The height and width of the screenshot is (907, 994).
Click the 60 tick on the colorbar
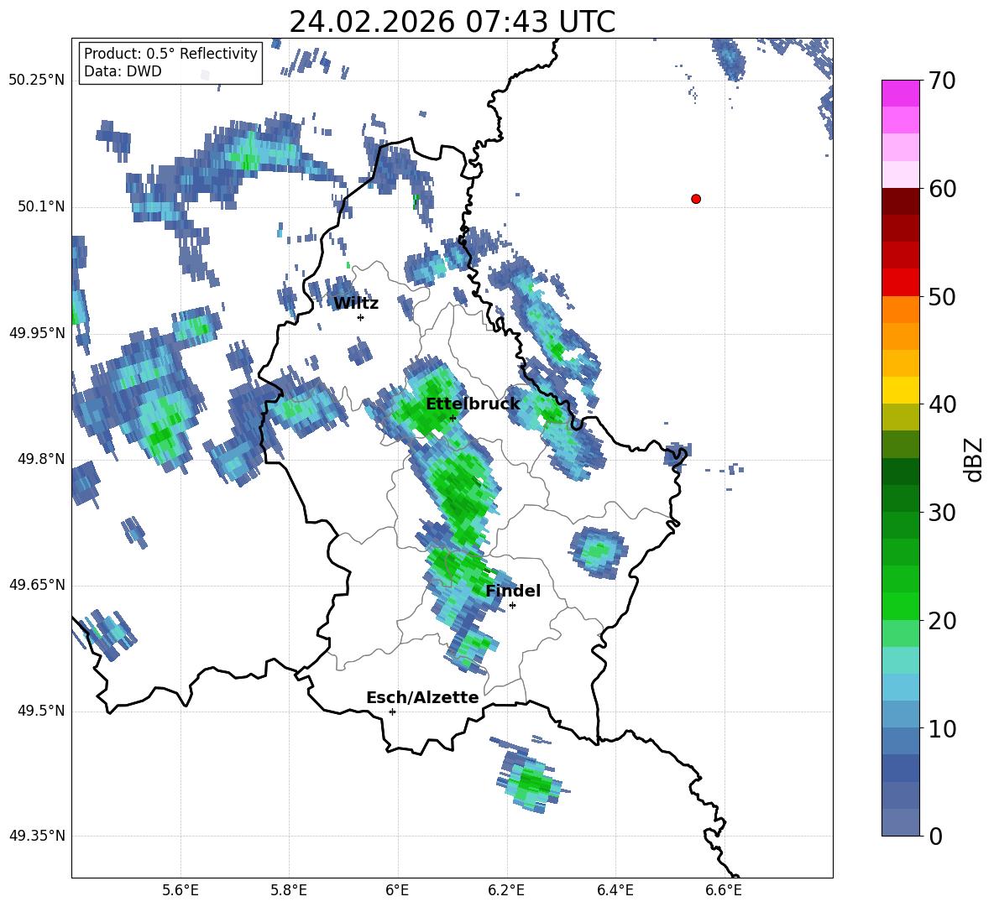943,189
